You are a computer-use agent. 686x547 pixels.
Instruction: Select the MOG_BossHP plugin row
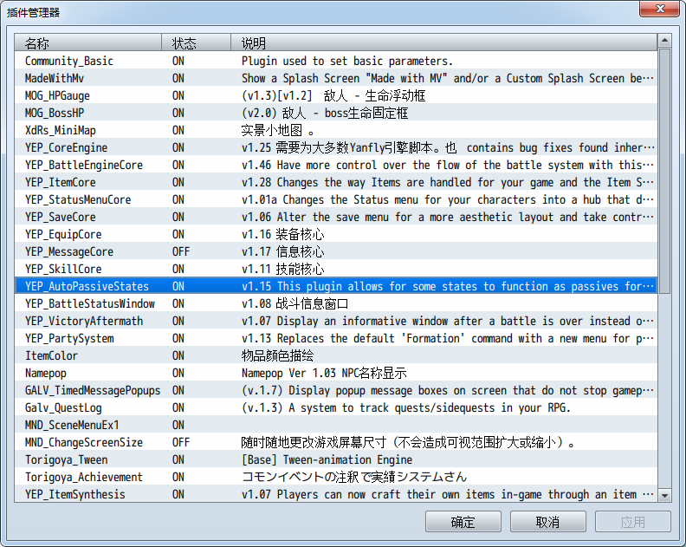335,113
